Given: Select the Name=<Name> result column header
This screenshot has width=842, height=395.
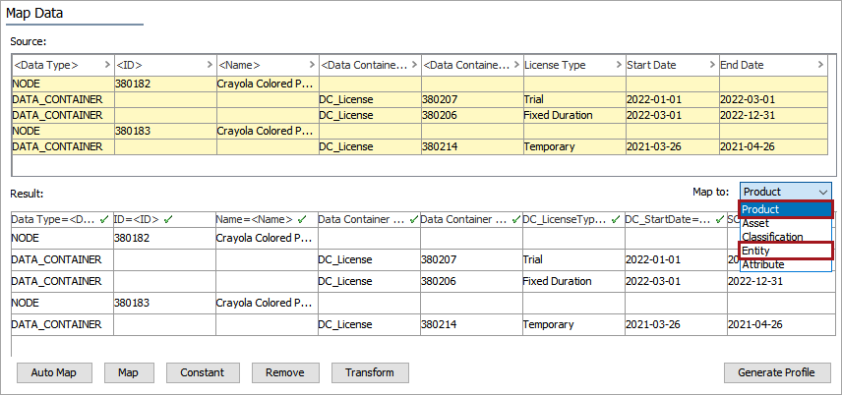Looking at the screenshot, I should (267, 219).
